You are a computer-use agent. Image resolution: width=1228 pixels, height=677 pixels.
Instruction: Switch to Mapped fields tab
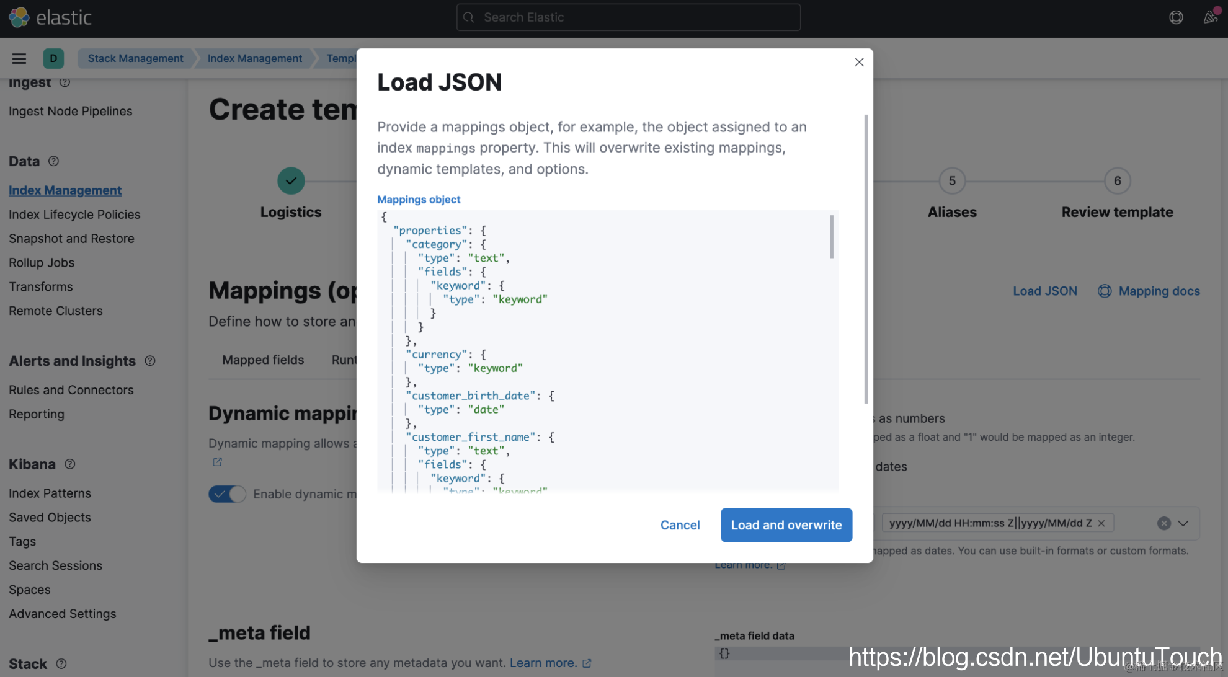point(263,360)
